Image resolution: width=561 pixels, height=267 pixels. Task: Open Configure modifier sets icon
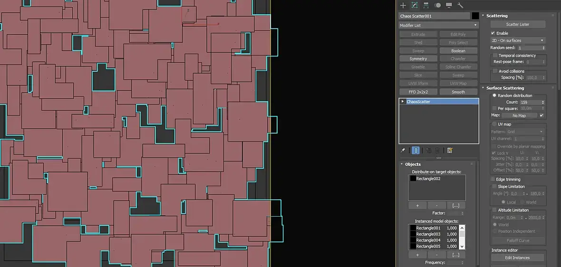click(x=450, y=151)
